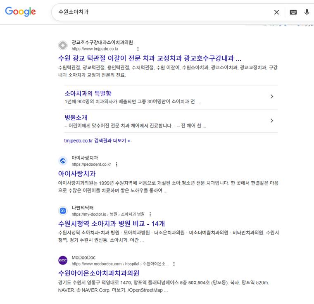This screenshot has width=314, height=304.
Task: Open the options menu next to my-doctor.io URL
Action: [x=150, y=214]
